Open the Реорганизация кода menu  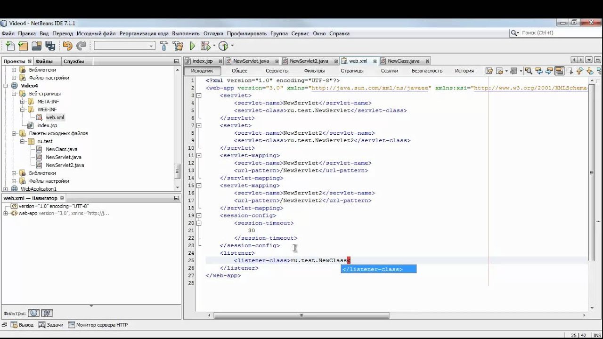144,33
